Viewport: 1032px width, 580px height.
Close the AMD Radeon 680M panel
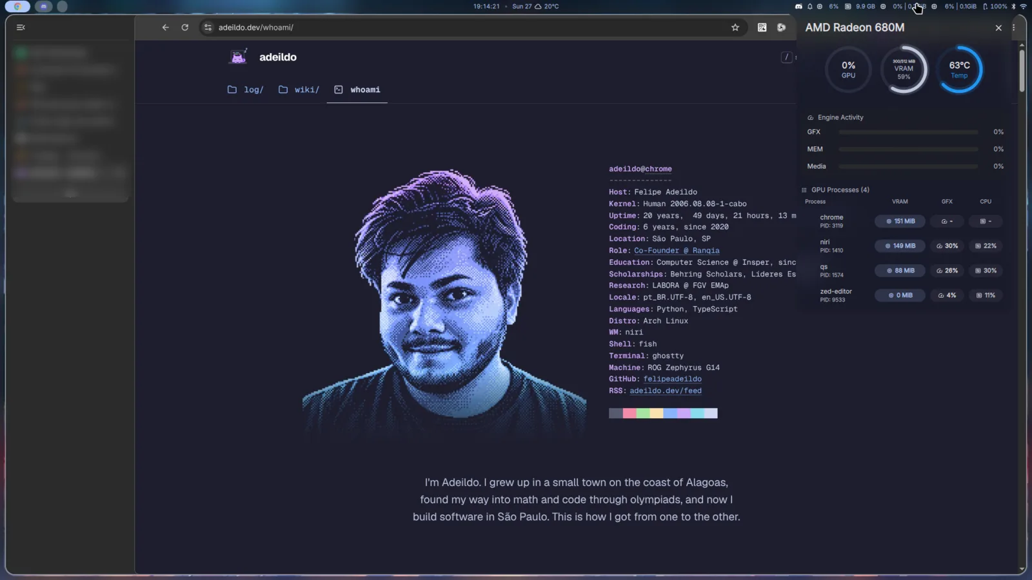(998, 28)
